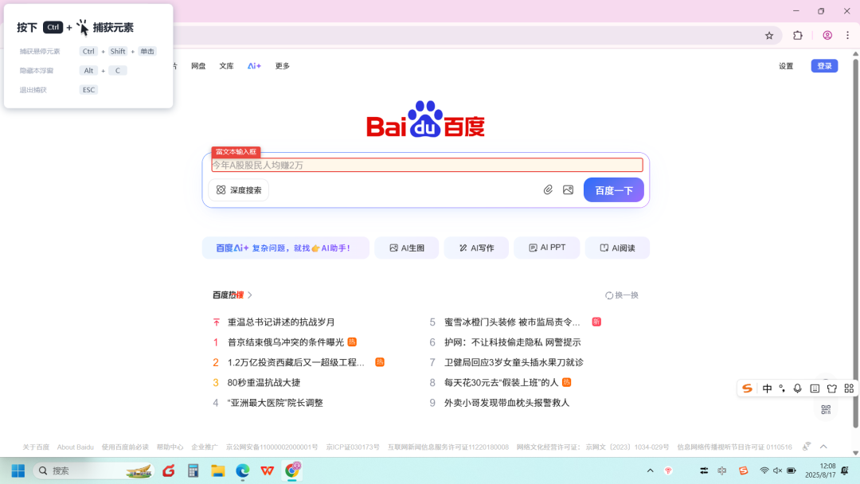Image resolution: width=860 pixels, height=484 pixels.
Task: Open the 企业推广 footer link
Action: pos(205,447)
